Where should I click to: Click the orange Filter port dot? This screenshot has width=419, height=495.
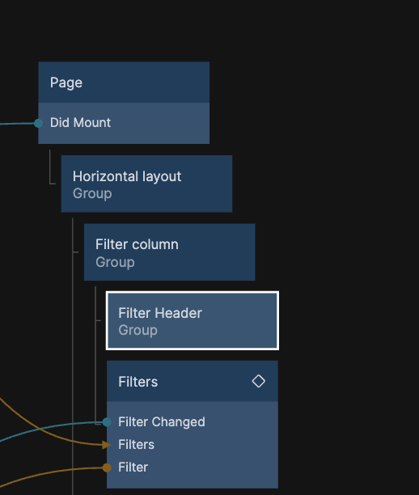[x=107, y=467]
